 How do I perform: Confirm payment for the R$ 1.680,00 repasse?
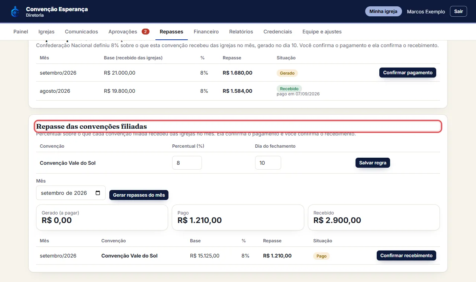tap(408, 73)
